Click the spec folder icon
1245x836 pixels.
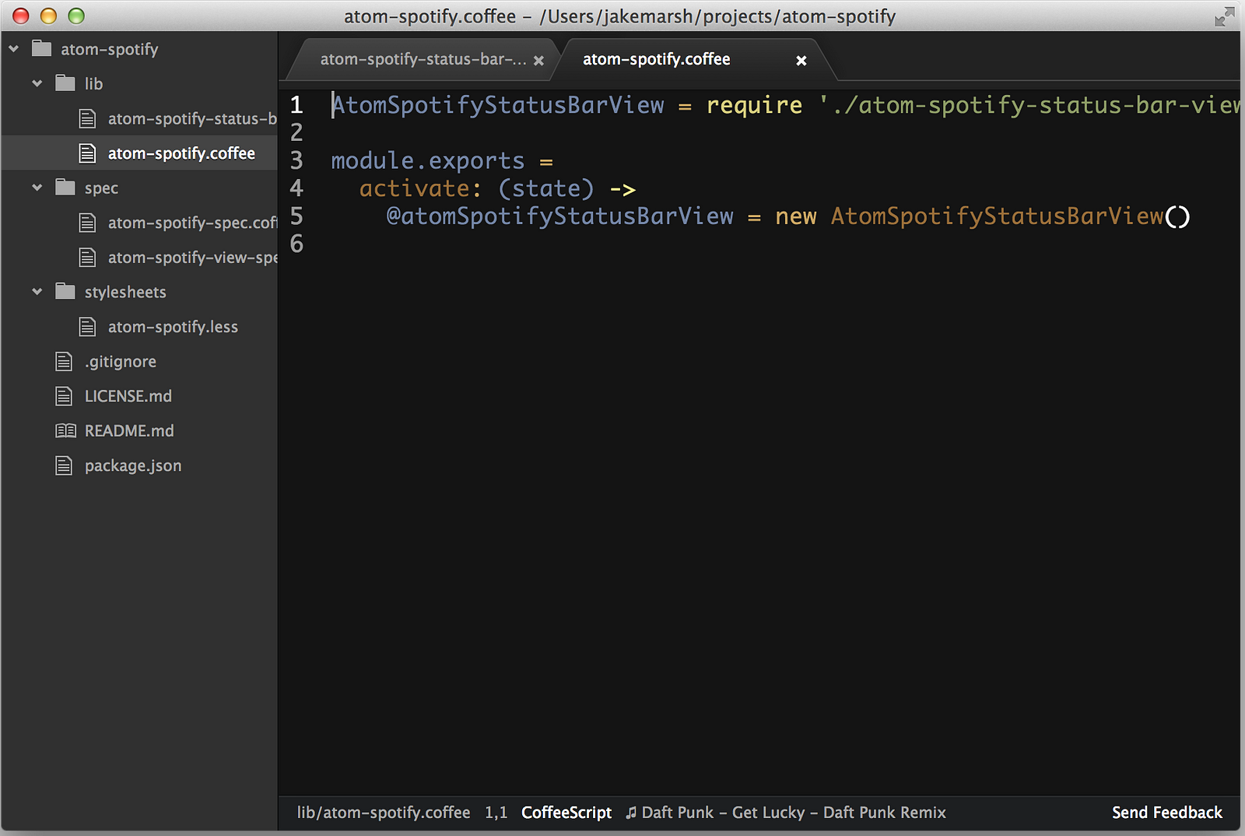click(x=65, y=187)
